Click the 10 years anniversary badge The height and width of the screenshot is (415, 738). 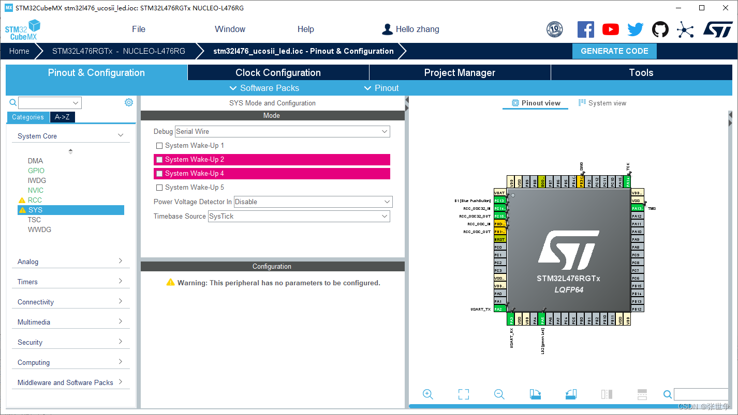click(x=555, y=29)
